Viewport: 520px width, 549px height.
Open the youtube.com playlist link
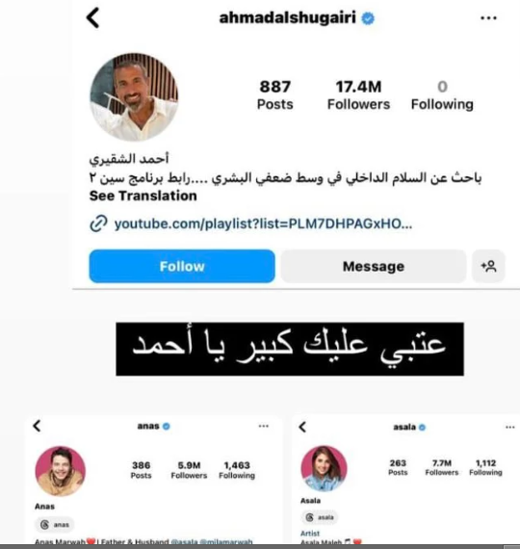(263, 223)
